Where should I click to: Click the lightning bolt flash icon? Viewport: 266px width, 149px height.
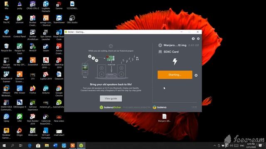[x=175, y=62]
